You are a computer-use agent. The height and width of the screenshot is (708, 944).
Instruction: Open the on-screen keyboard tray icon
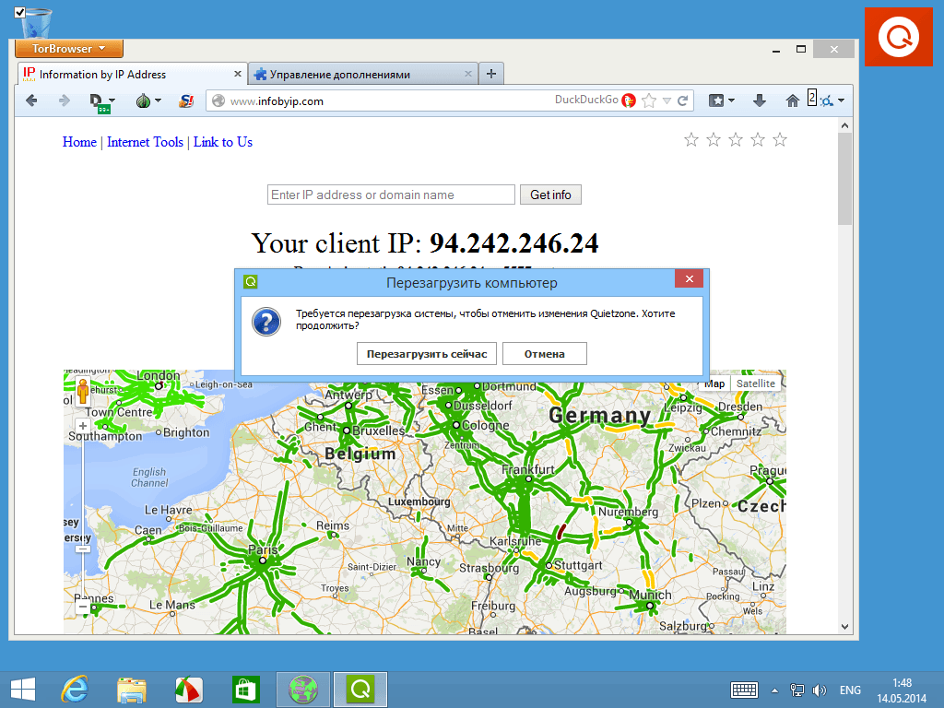click(744, 690)
